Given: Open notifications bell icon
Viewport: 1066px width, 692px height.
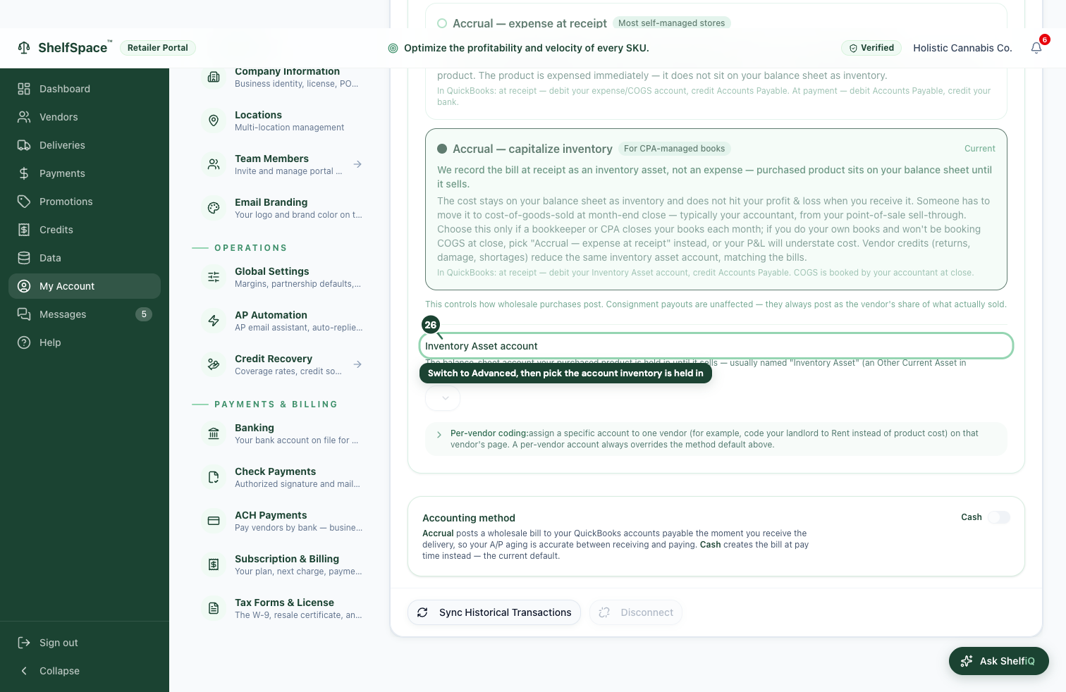Looking at the screenshot, I should point(1036,48).
